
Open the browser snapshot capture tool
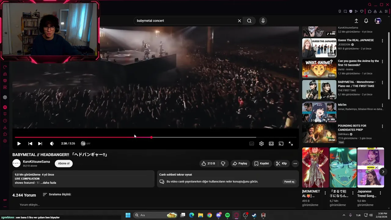345,12
